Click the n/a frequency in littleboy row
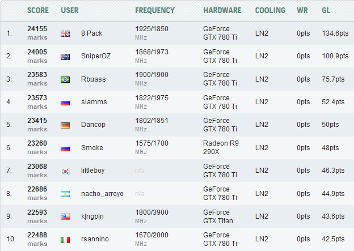The height and width of the screenshot is (251, 354). pos(140,171)
